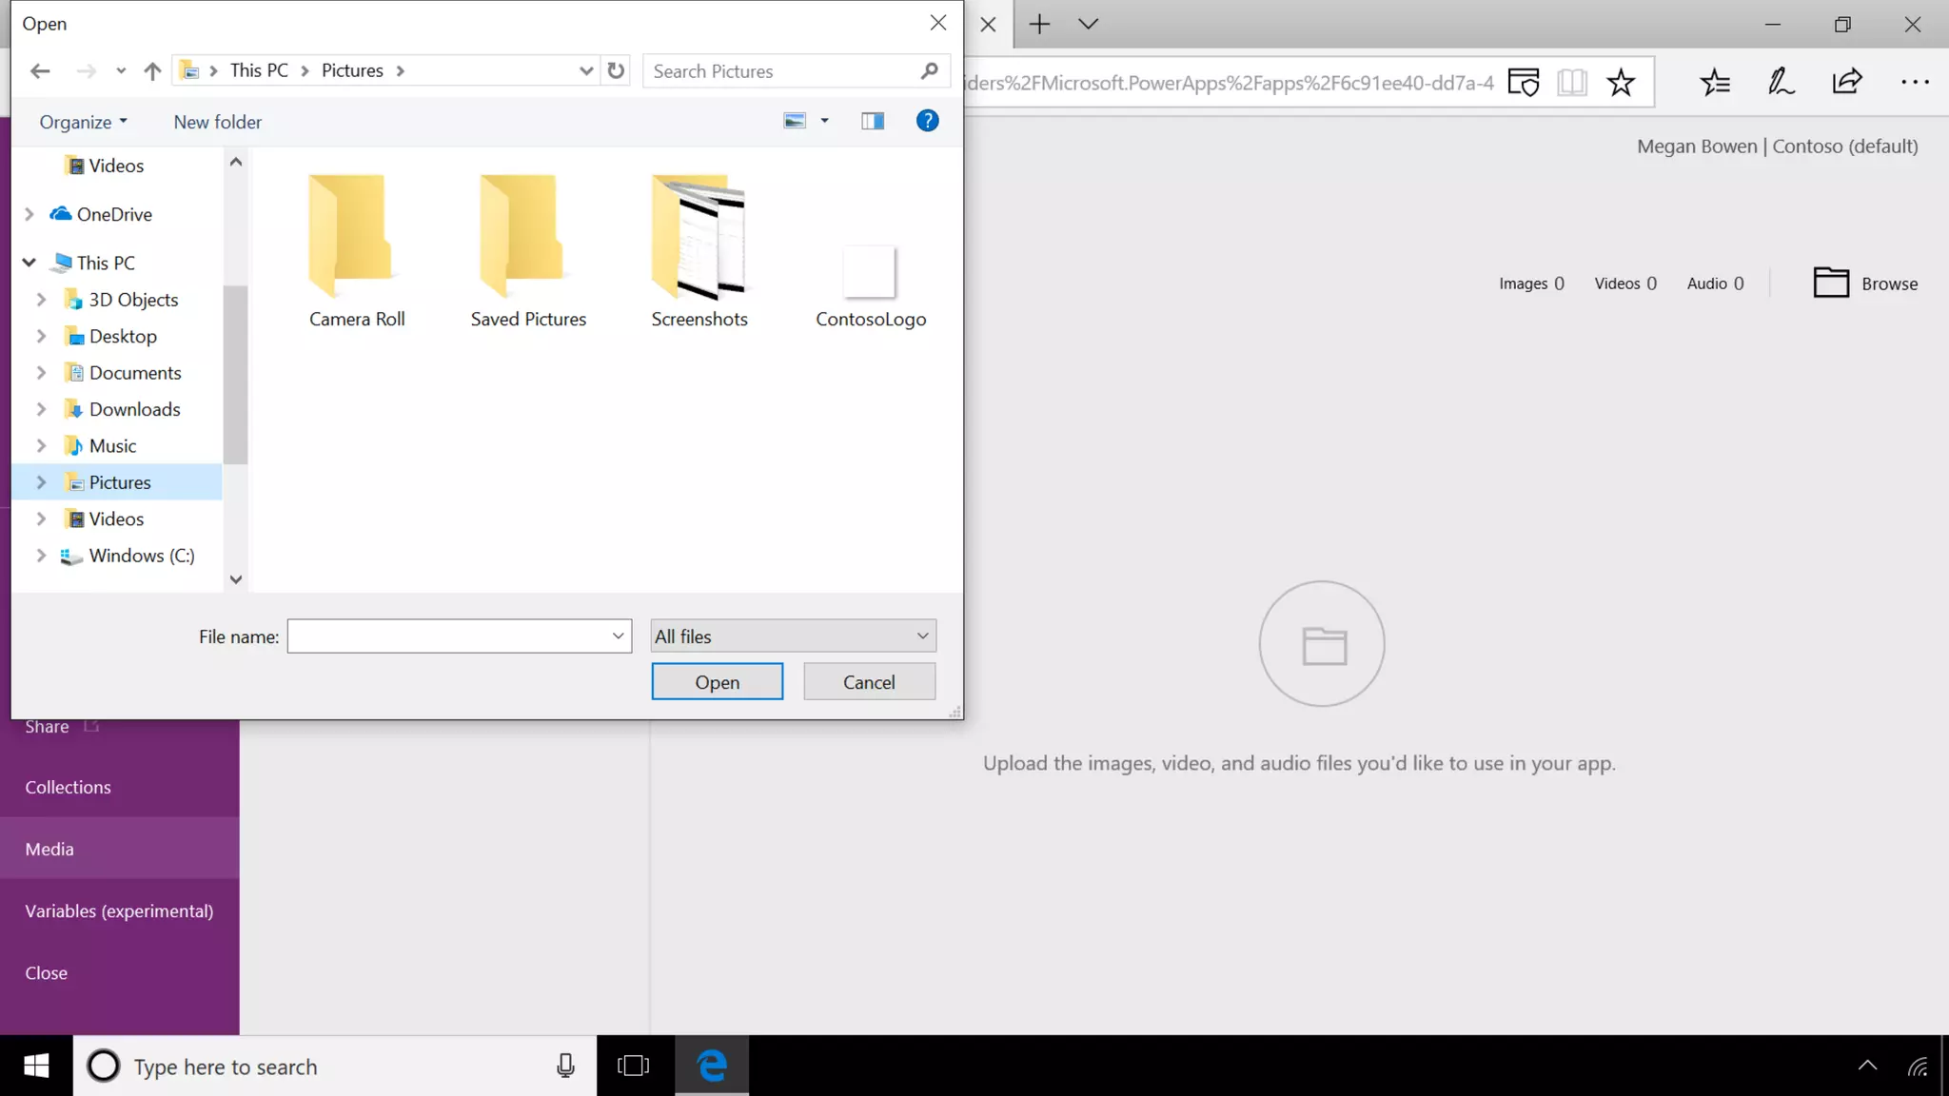Open Edge reading view icon
This screenshot has width=1949, height=1096.
click(1572, 83)
